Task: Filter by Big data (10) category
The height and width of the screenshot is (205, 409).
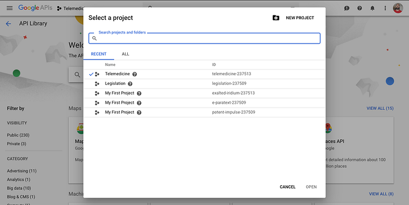Action: tap(19, 188)
